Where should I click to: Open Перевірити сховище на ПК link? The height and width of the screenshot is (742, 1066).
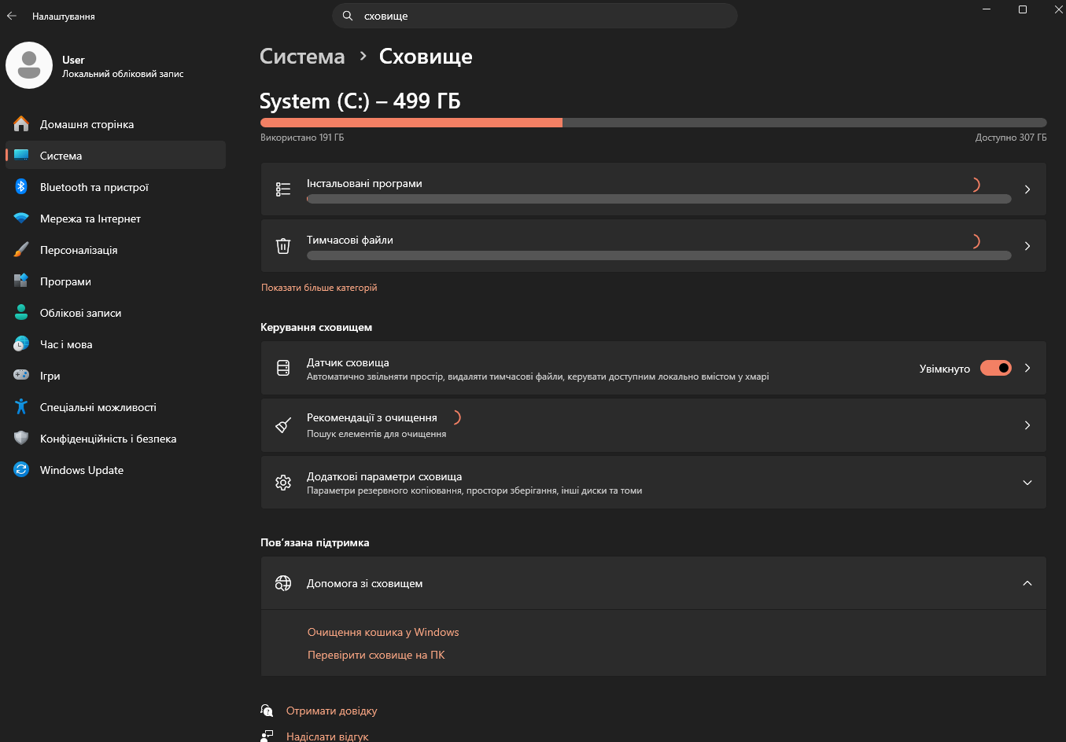click(x=376, y=655)
